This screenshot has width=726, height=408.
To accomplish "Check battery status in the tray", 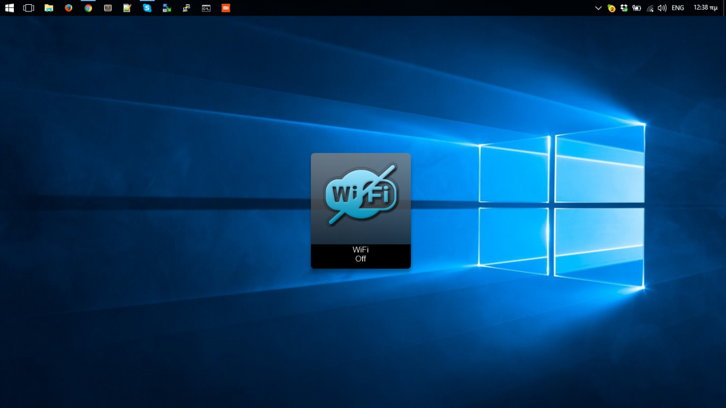I will pyautogui.click(x=636, y=8).
